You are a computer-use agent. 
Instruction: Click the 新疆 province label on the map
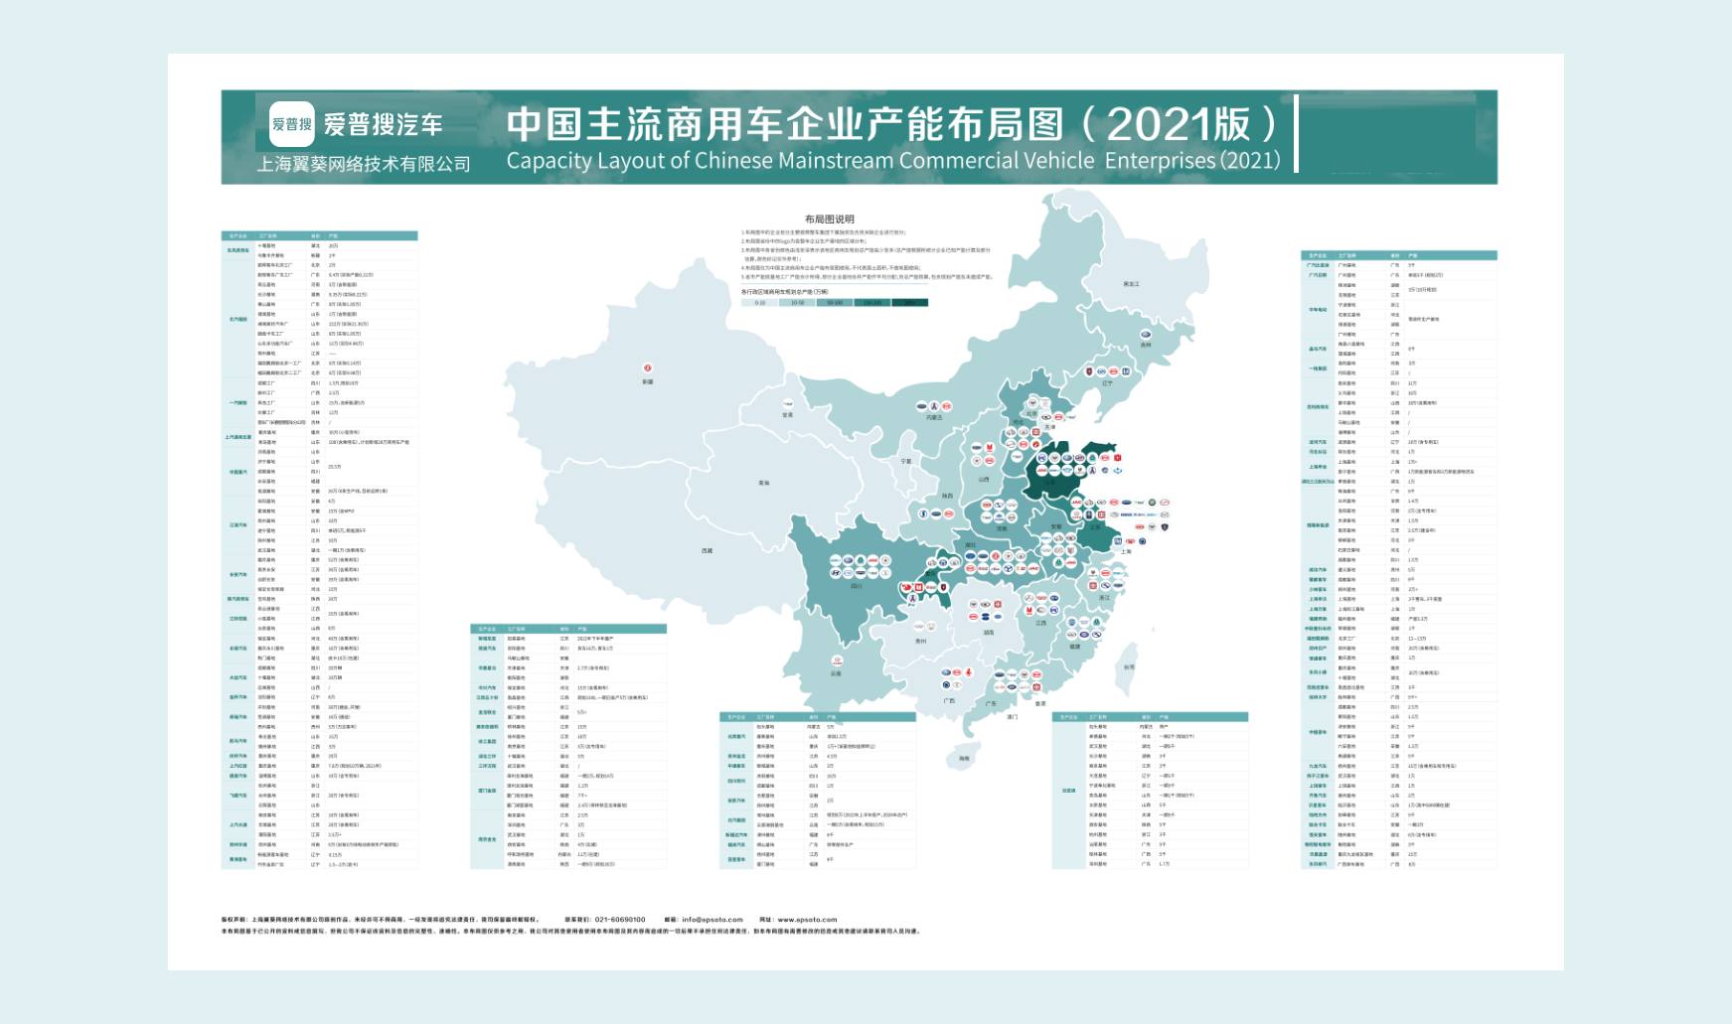(x=648, y=381)
